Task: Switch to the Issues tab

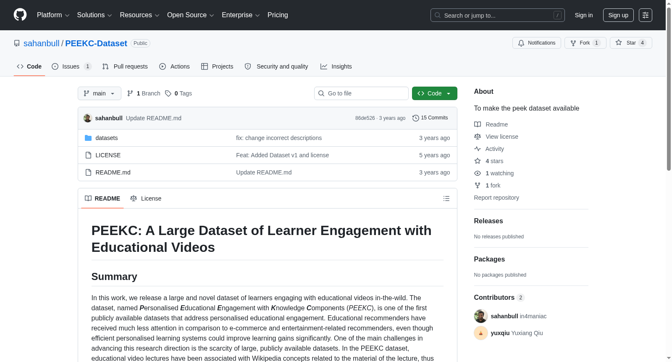Action: [x=71, y=66]
